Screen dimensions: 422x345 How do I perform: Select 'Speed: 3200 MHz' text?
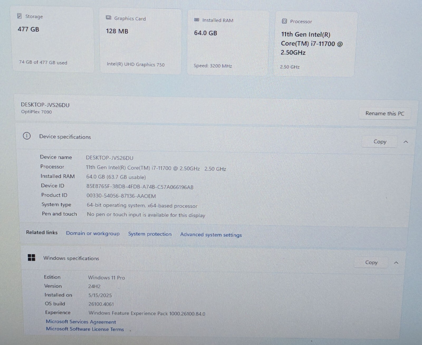click(213, 66)
